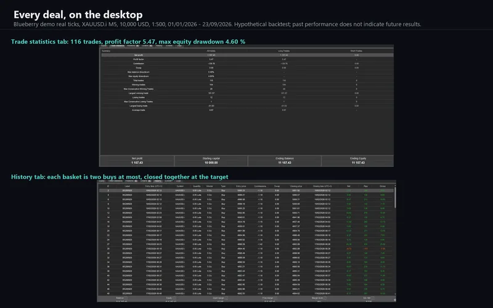Sort History by Closing price column header
This screenshot has height=308, width=493.
coord(296,186)
